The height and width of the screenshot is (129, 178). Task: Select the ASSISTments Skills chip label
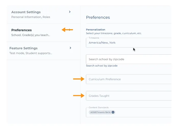tap(100, 112)
